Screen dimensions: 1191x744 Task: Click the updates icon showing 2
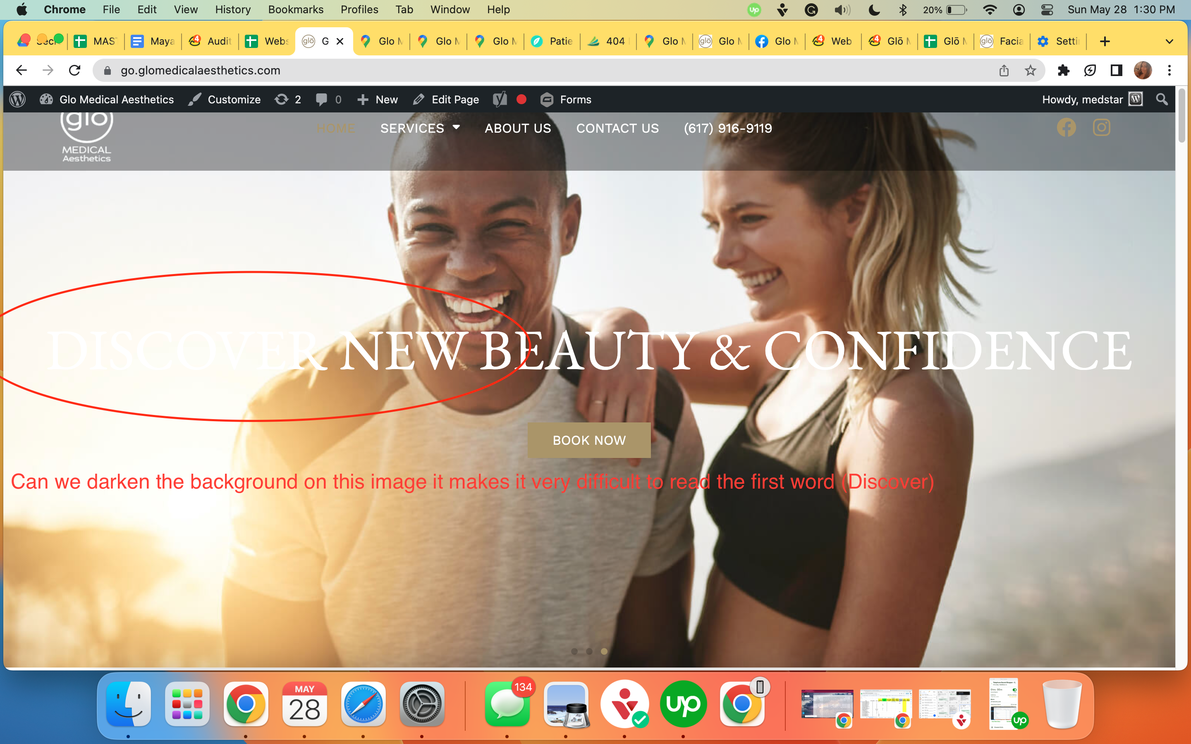click(288, 99)
